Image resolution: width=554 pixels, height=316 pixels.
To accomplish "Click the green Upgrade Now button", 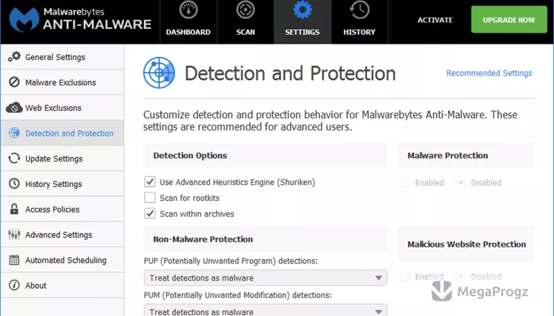I will 509,20.
